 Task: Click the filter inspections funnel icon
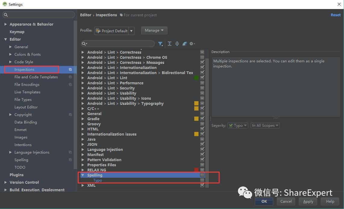point(160,44)
